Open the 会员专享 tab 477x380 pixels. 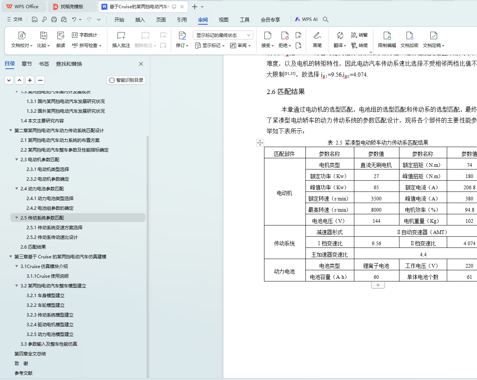click(x=270, y=20)
